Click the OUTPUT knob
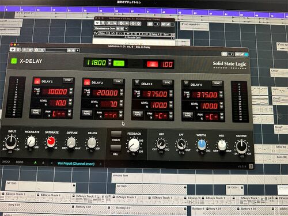The width and height of the screenshot is (288, 216). [242, 147]
